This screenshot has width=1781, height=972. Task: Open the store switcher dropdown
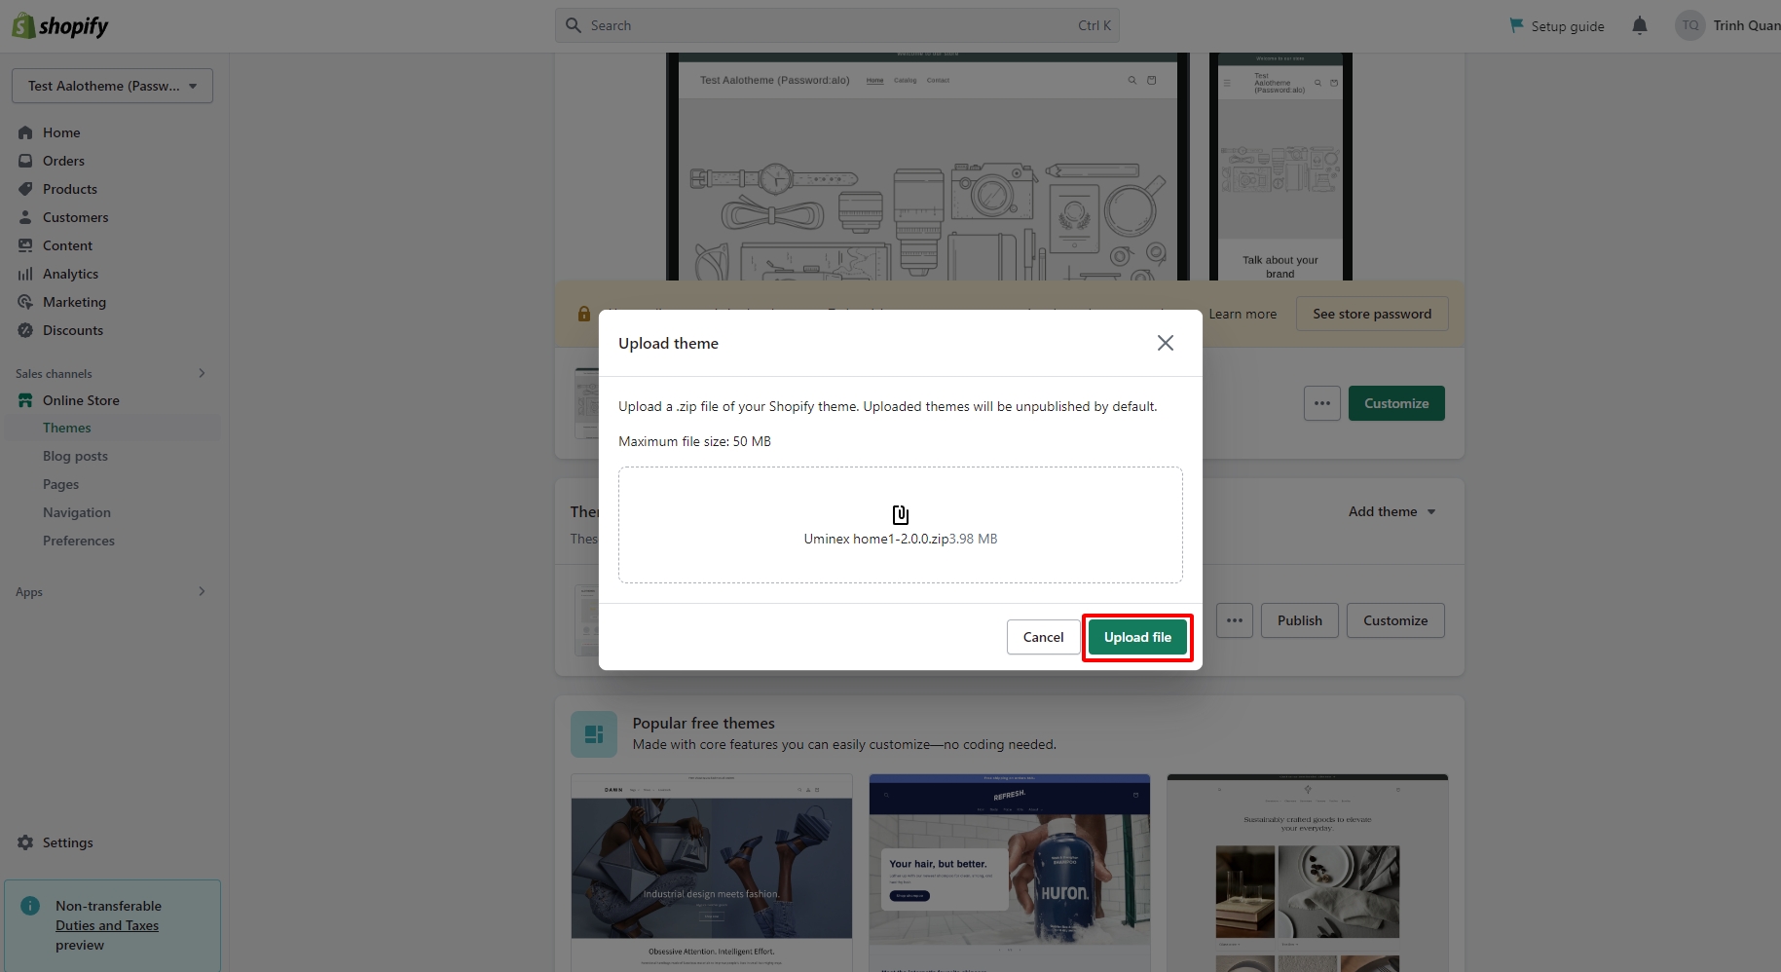(x=112, y=86)
